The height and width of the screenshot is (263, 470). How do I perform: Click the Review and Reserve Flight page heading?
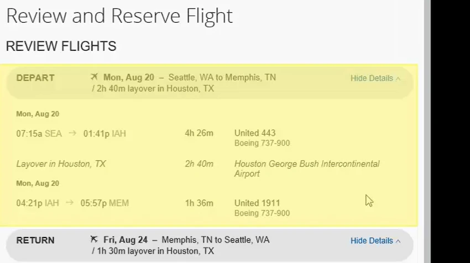click(x=119, y=15)
